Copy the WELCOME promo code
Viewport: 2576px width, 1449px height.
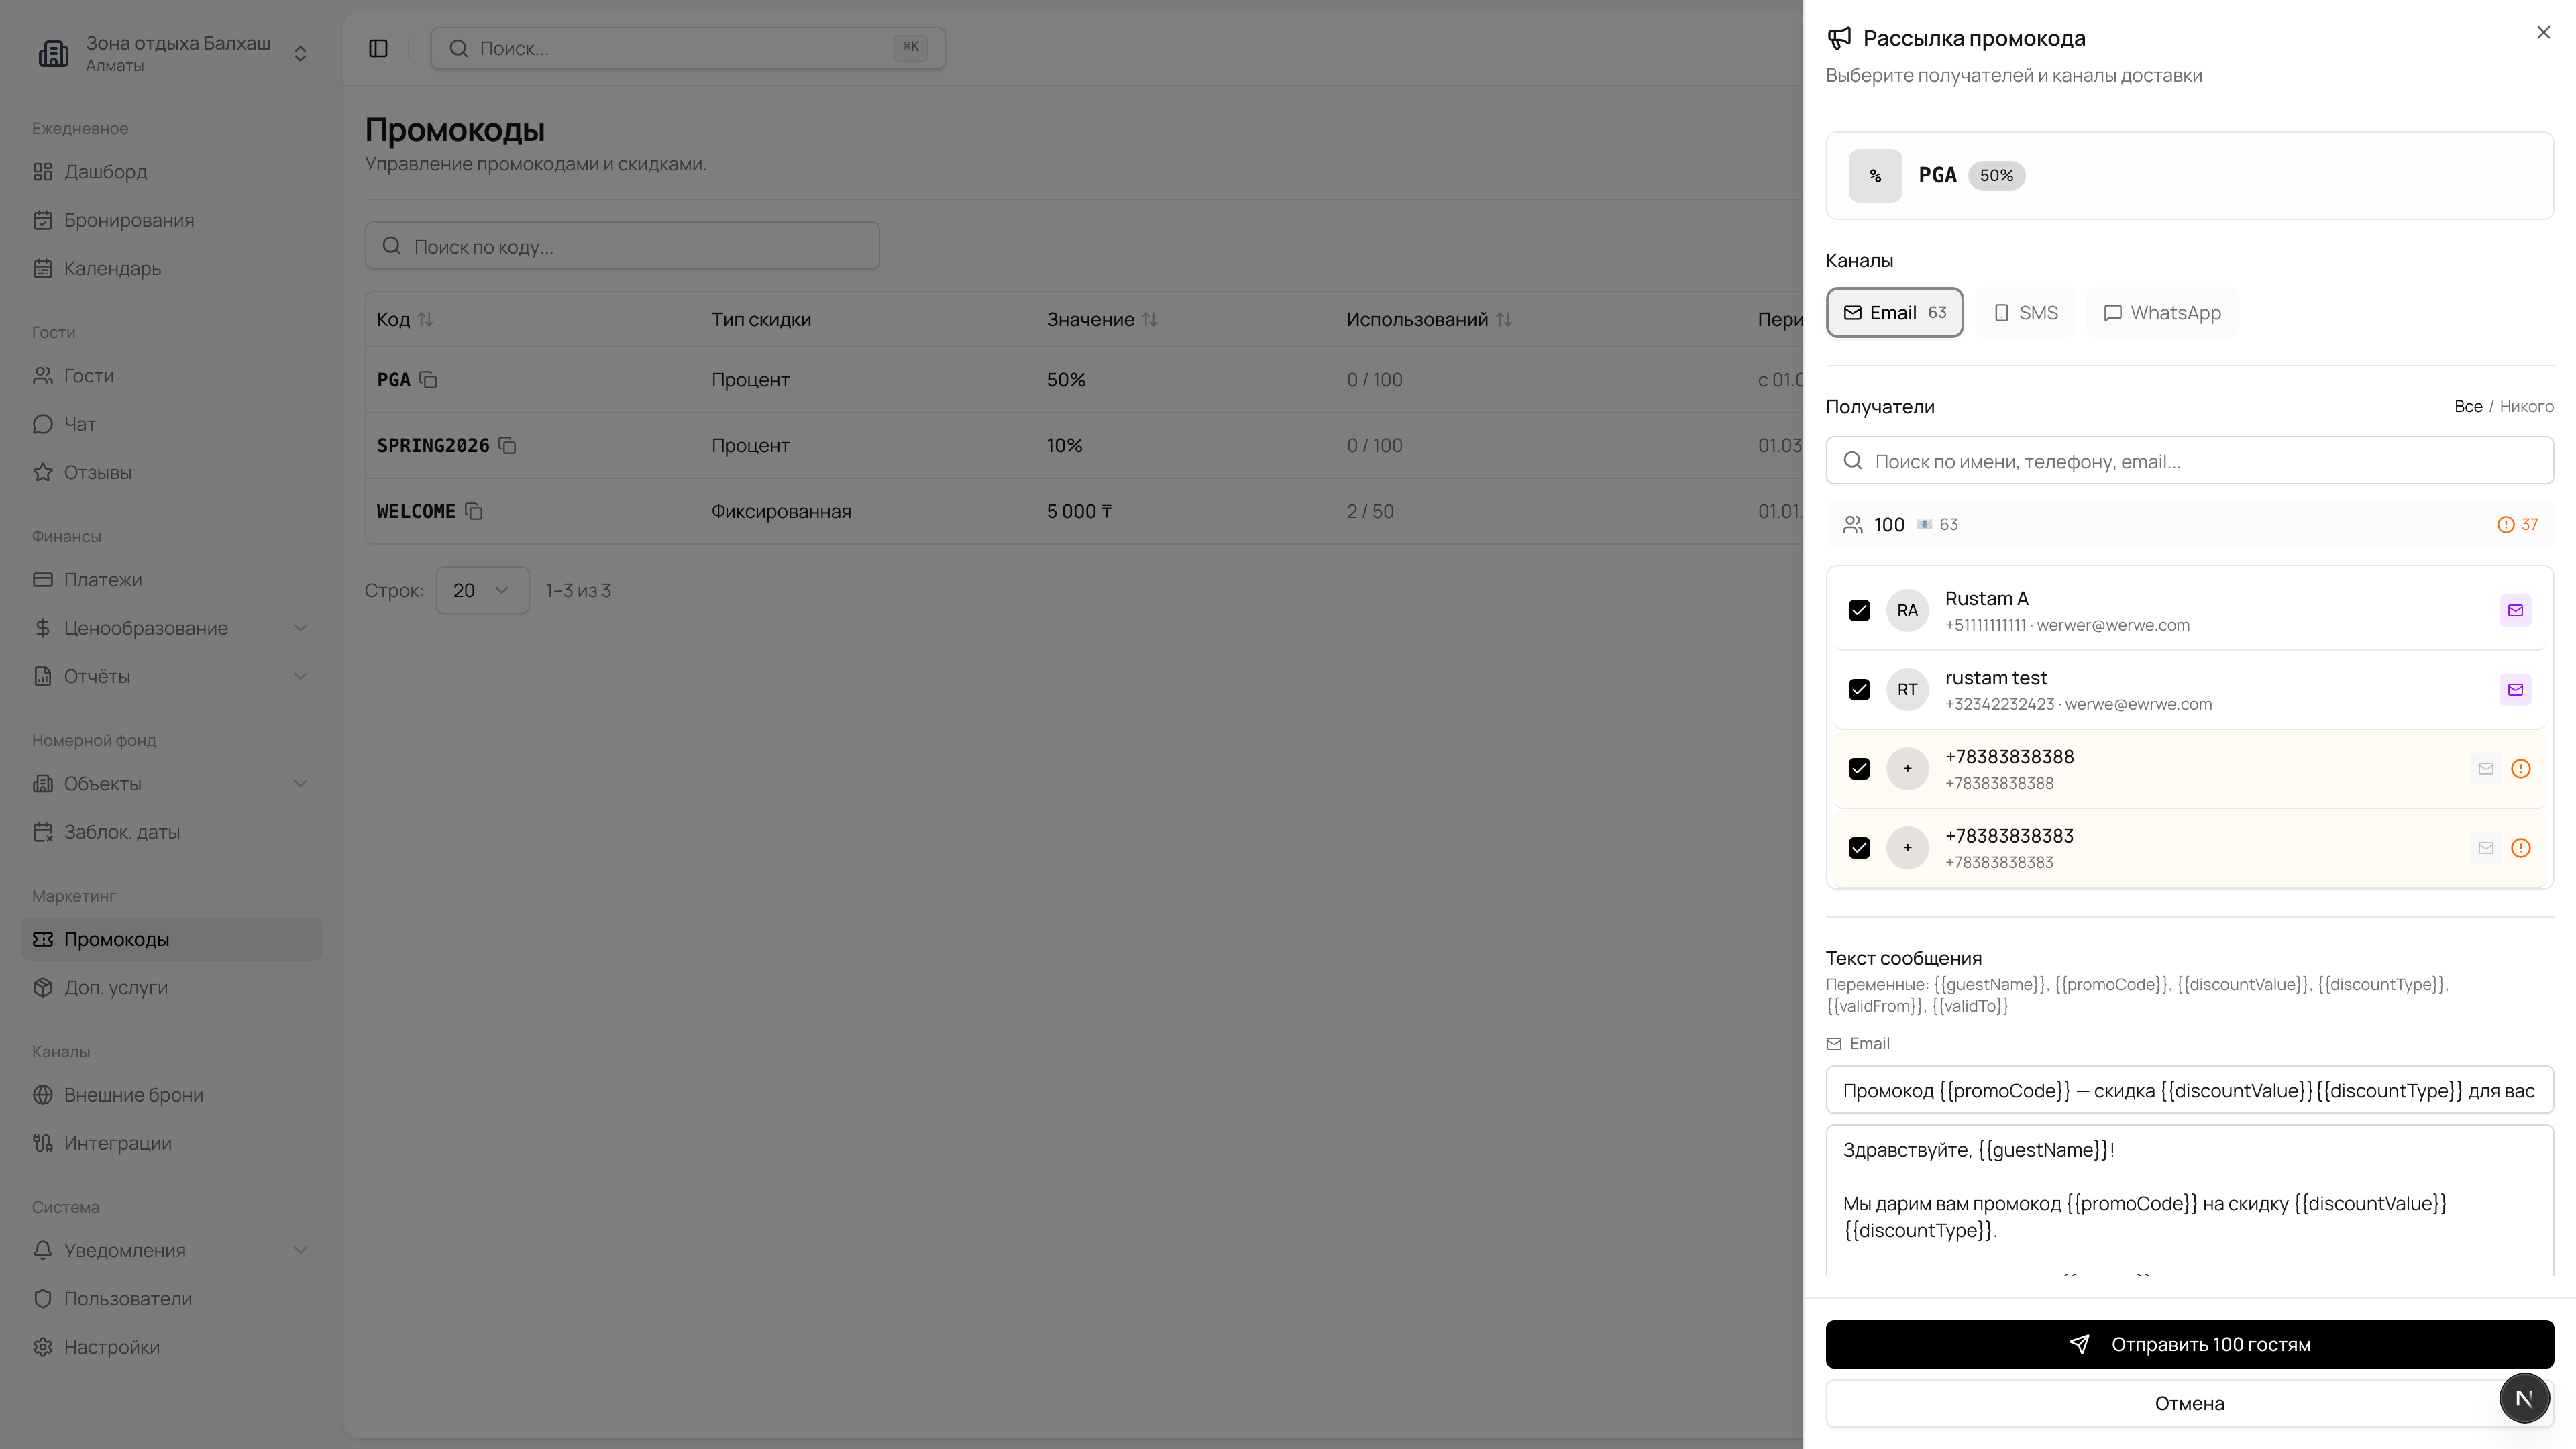pyautogui.click(x=474, y=511)
